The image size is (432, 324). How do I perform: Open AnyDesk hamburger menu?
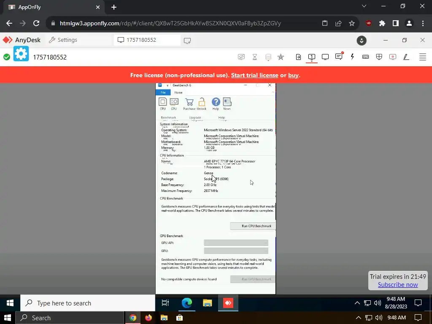click(423, 57)
